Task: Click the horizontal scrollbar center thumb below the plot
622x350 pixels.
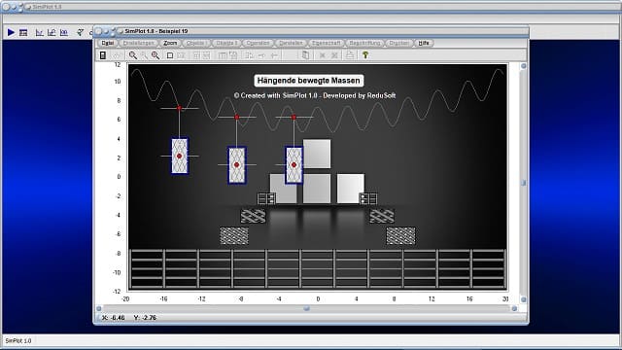Action: [307, 308]
